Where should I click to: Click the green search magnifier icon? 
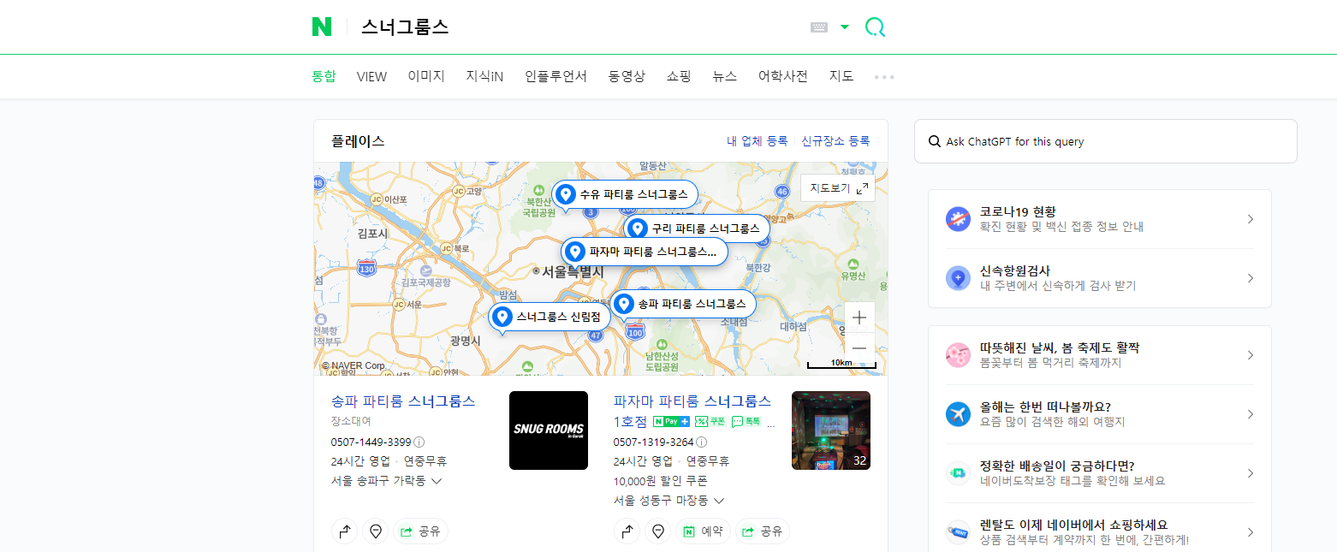click(x=875, y=27)
